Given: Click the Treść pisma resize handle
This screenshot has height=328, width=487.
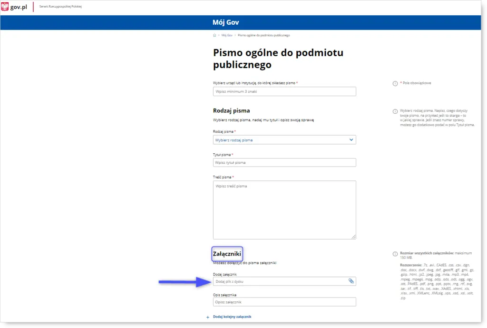Looking at the screenshot, I should coord(353,237).
